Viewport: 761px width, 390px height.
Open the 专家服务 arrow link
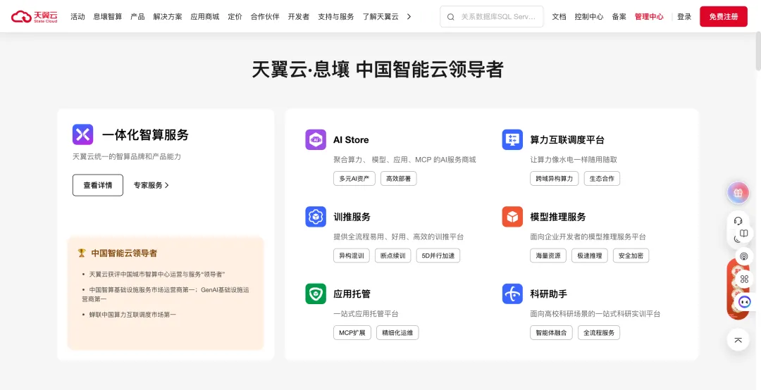151,185
